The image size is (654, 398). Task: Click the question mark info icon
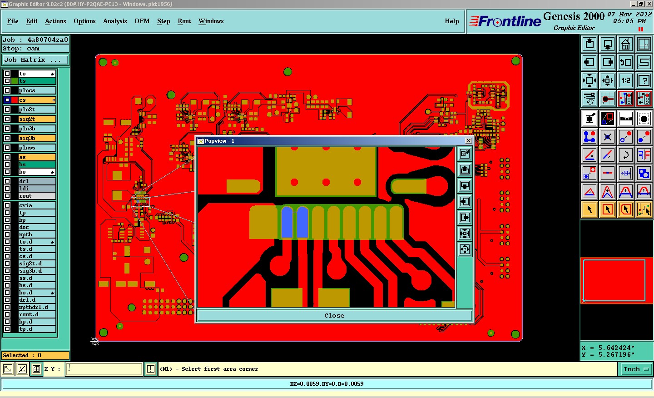tap(644, 80)
